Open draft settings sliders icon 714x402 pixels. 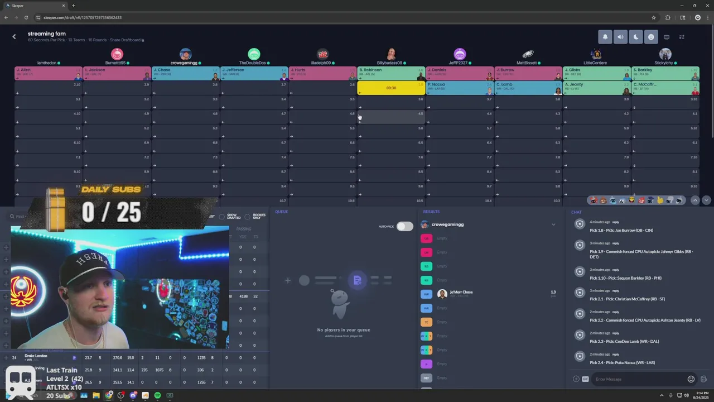pos(682,37)
